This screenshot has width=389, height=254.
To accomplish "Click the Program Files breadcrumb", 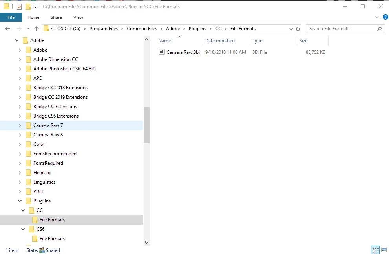I will [x=104, y=29].
